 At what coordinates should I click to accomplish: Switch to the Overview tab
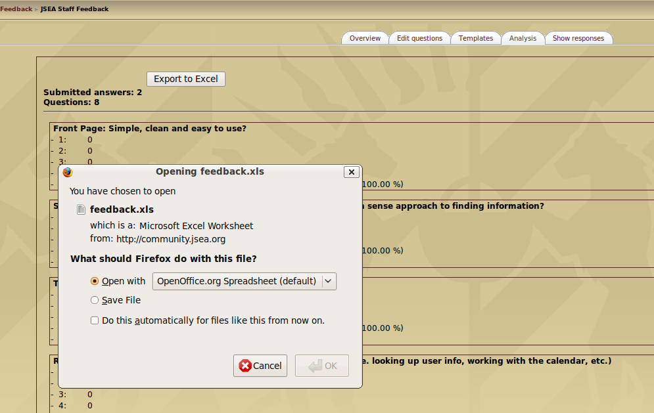tap(365, 38)
